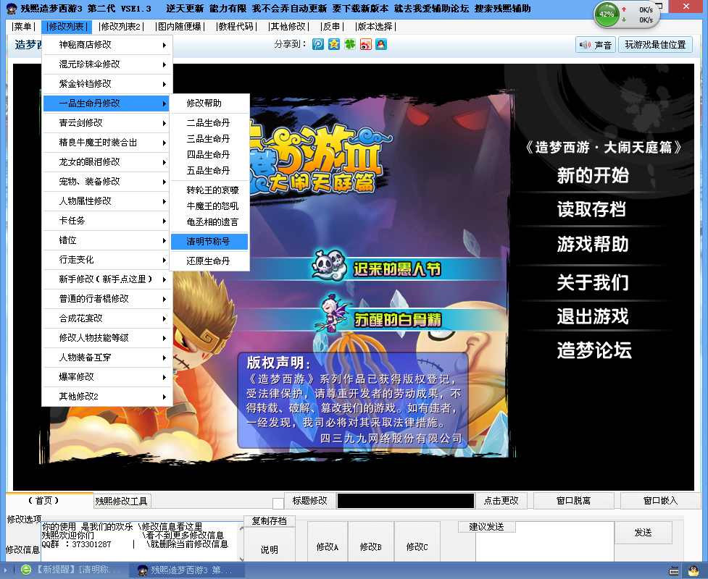Click the 发送 button
This screenshot has width=708, height=579.
click(x=643, y=533)
